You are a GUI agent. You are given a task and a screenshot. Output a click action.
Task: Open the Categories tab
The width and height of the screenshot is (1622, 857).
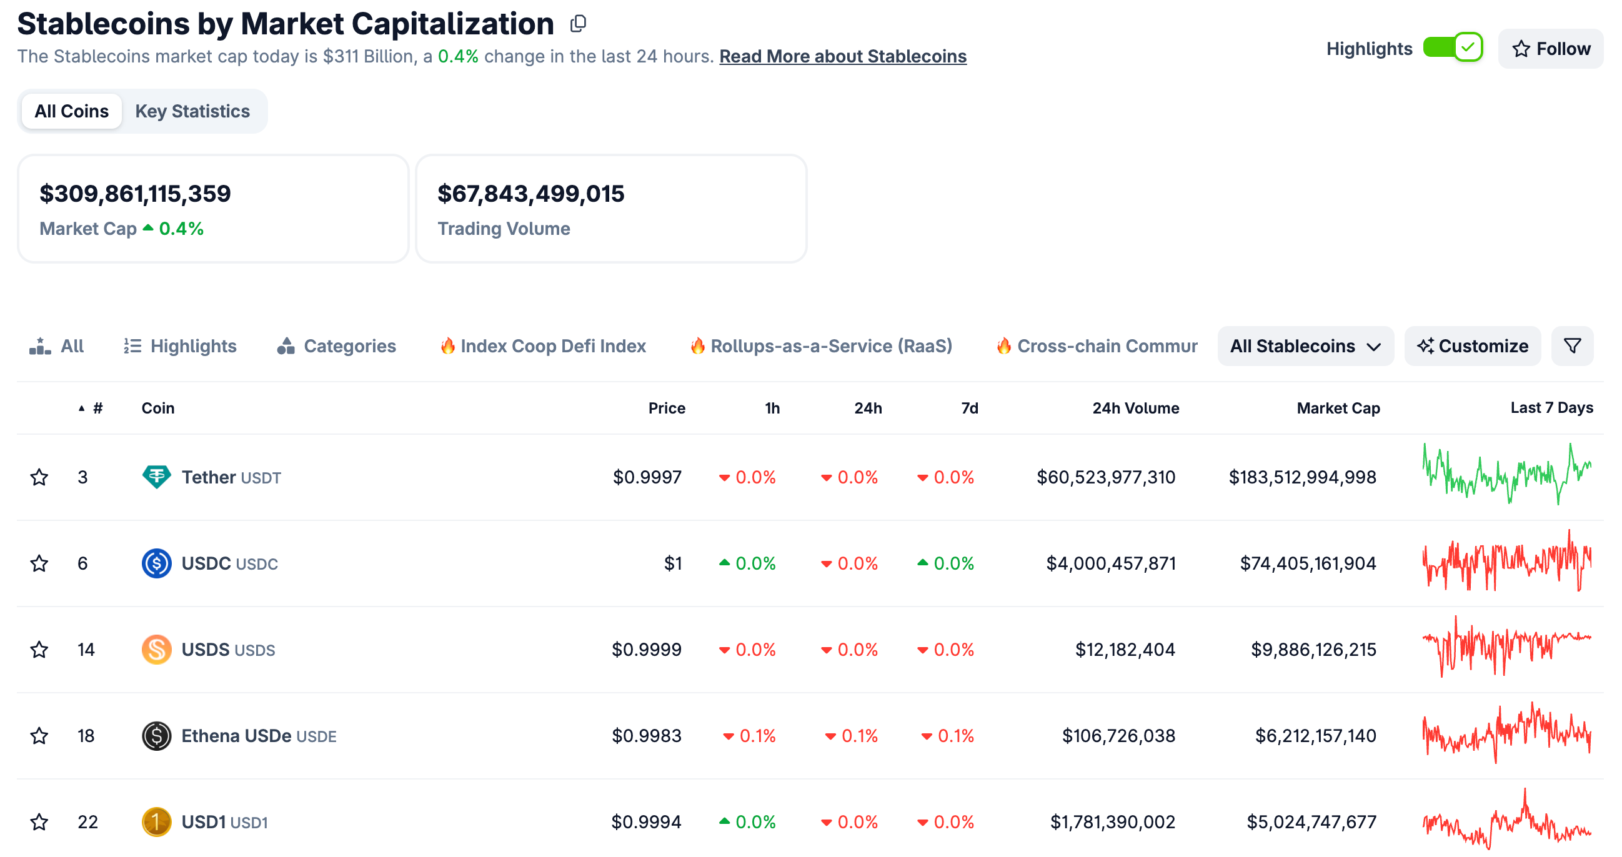click(337, 345)
